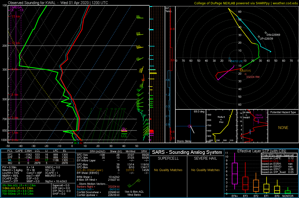Click the 700-500mb LR = 5.8 C/km line
This screenshot has height=198, width=299.
pos(18,194)
